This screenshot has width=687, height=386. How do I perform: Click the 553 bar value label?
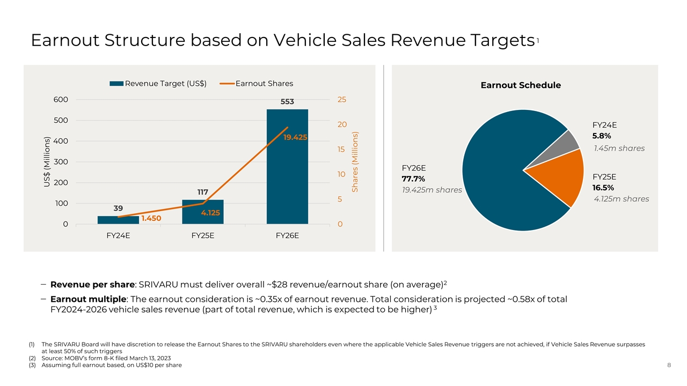pos(287,102)
